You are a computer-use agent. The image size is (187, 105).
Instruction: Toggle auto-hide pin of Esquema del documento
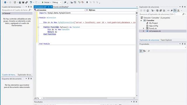(29, 79)
